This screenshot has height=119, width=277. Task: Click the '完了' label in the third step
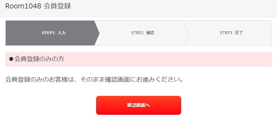tap(239, 33)
